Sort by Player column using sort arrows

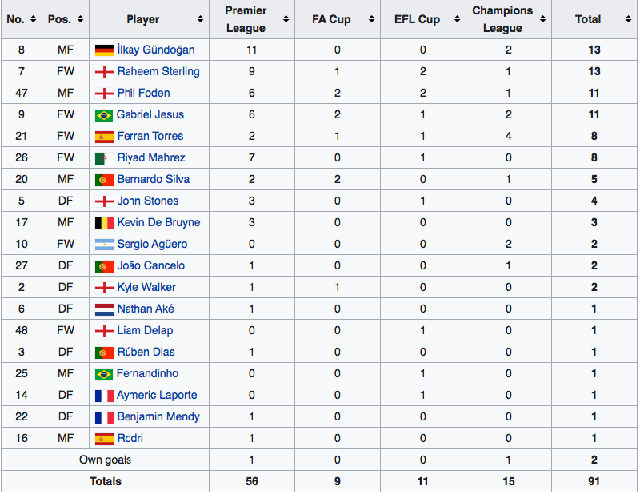point(201,19)
